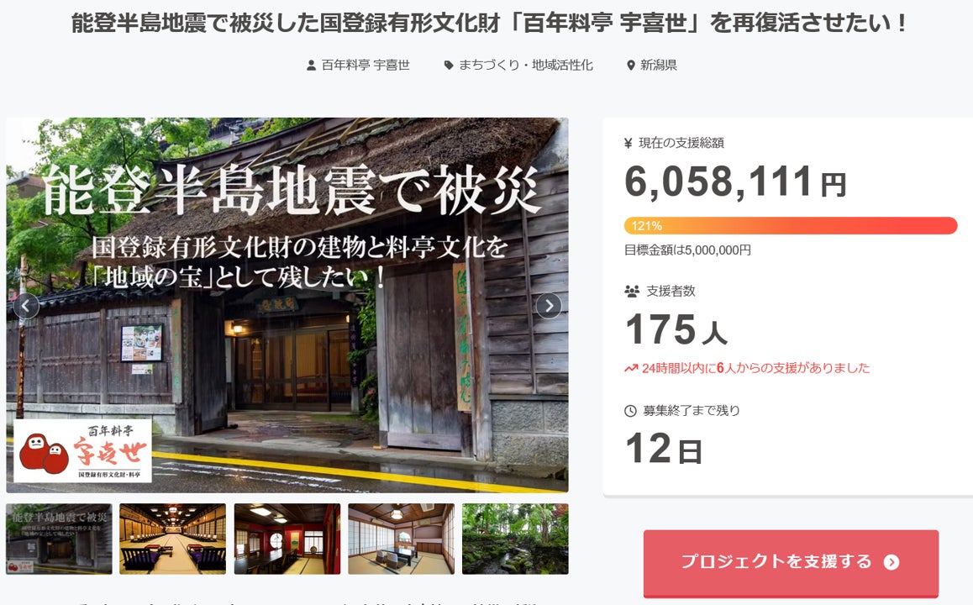Viewport: 973px width, 605px height.
Task: Click the clock icon next to 募集終了まで残り
Action: 630,411
